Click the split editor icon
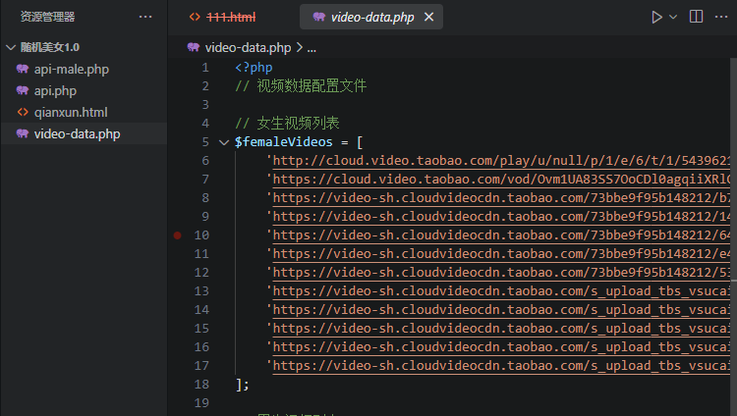Viewport: 737px width, 416px height. pos(697,17)
